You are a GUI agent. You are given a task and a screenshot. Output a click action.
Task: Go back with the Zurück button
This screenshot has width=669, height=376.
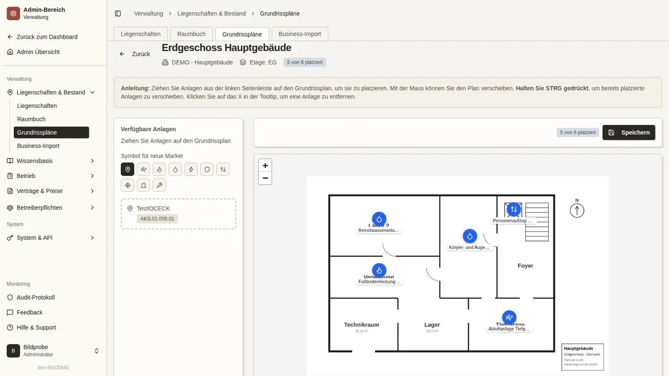click(x=135, y=54)
